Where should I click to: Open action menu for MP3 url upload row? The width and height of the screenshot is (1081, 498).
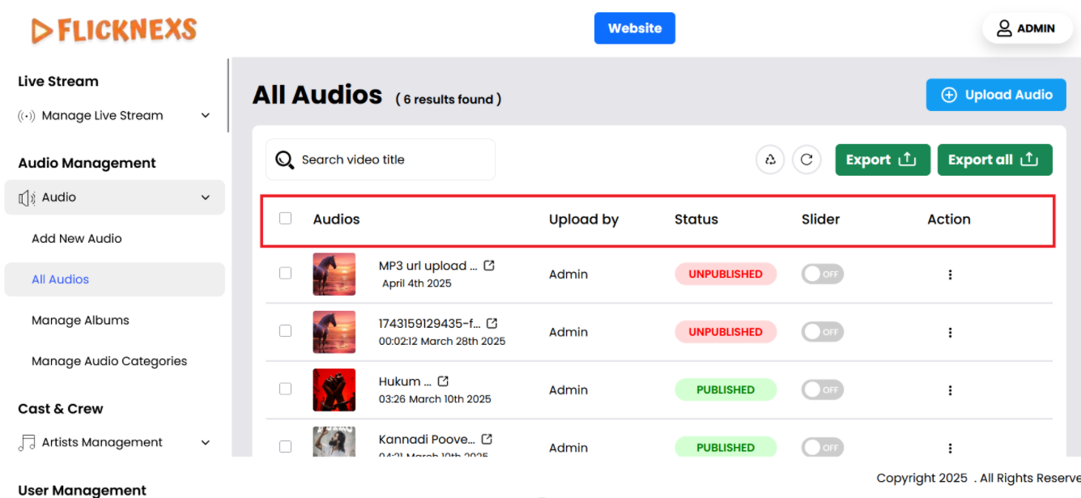950,275
